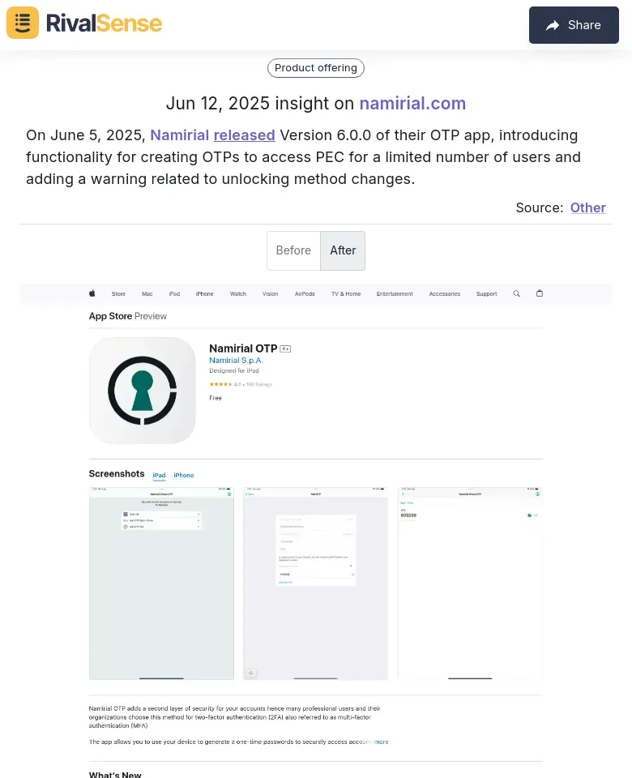The height and width of the screenshot is (778, 632).
Task: Click the search magnifier icon
Action: coord(516,293)
